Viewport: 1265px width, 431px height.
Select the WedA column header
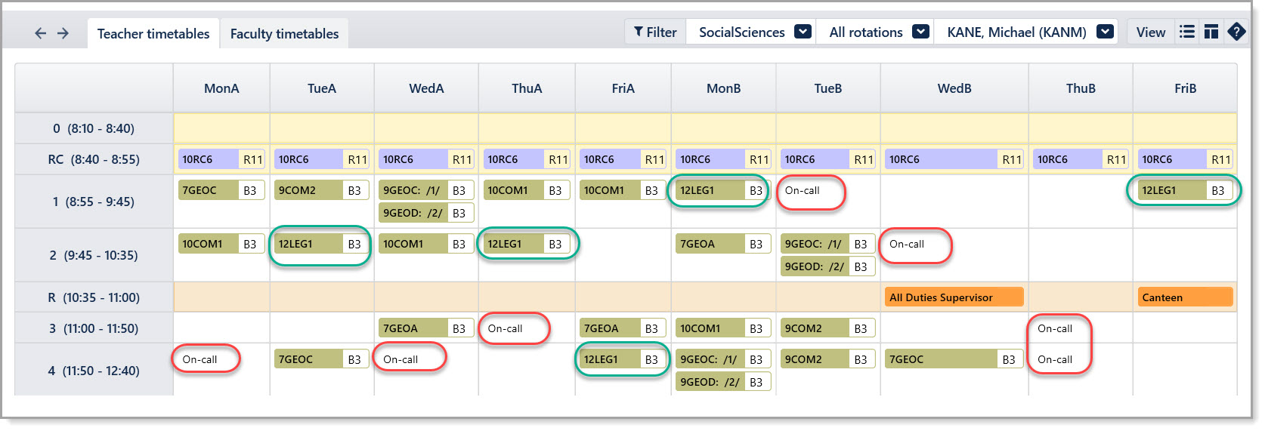[426, 88]
